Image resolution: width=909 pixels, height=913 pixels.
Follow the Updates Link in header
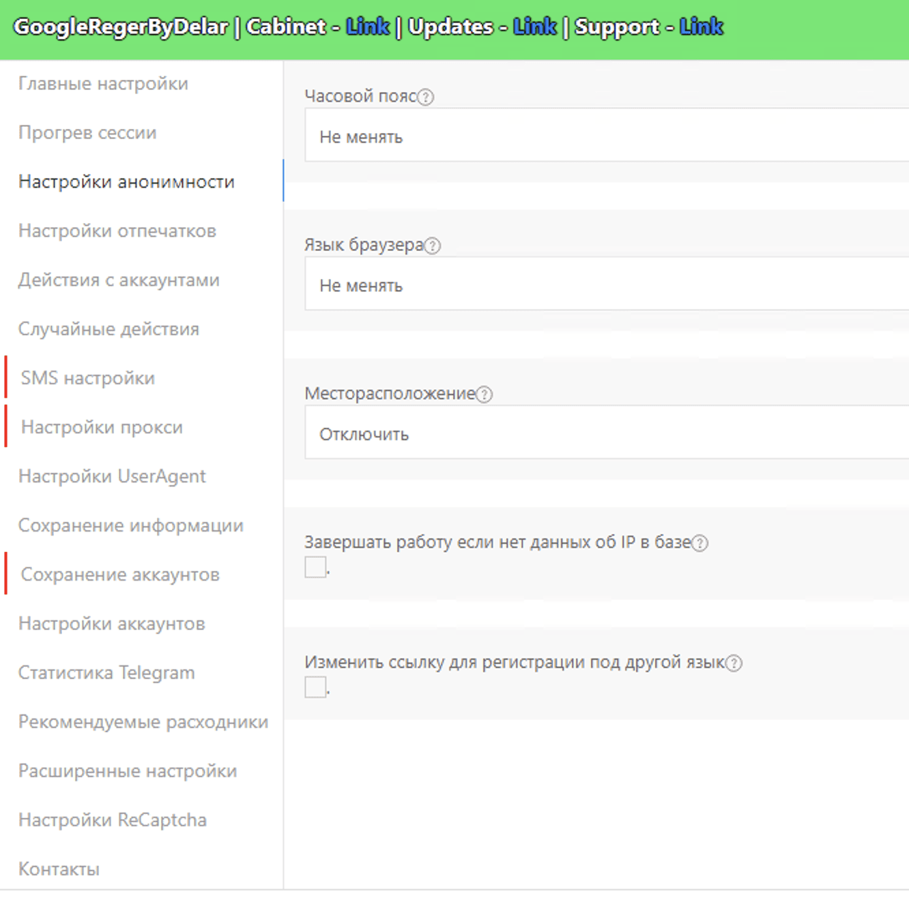click(535, 27)
